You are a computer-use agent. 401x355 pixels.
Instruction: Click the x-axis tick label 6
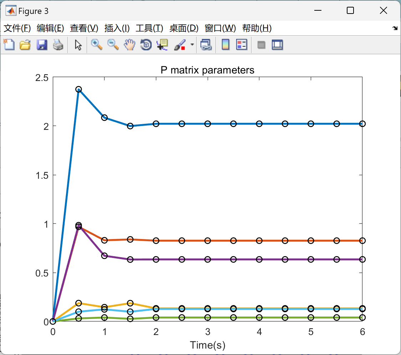(362, 332)
